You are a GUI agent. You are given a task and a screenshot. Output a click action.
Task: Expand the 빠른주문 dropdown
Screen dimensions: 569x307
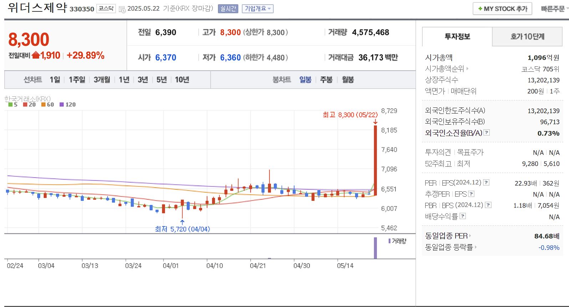click(554, 9)
